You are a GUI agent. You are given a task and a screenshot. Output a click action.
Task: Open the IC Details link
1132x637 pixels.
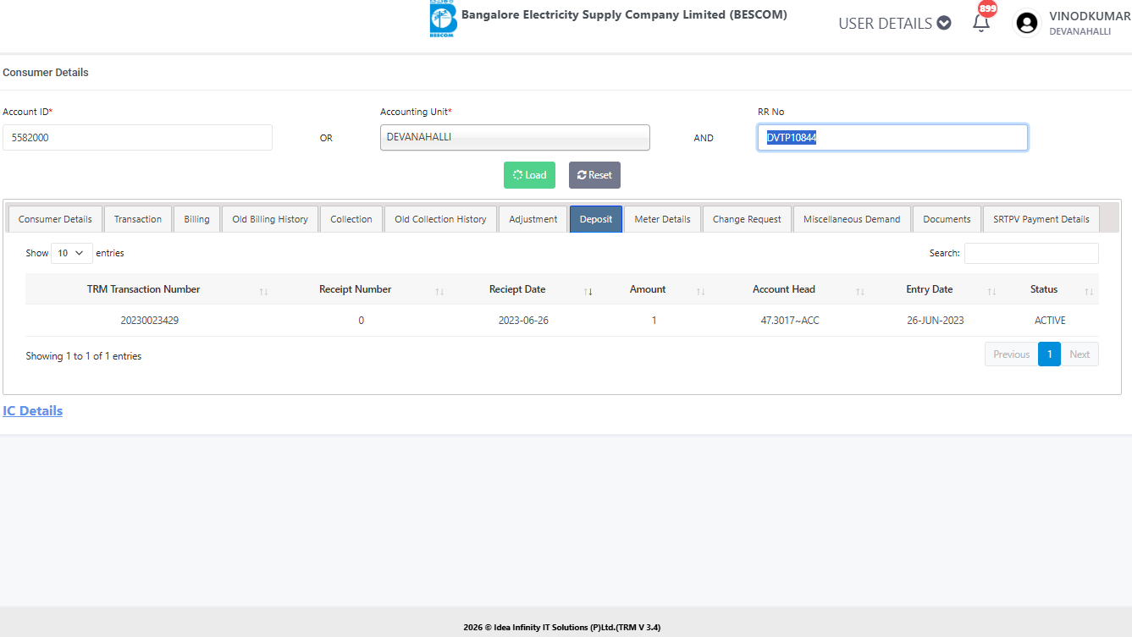[33, 411]
